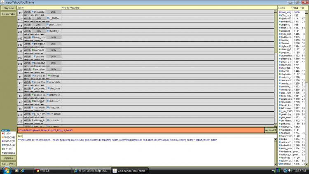Watch table #11
309x174 pixels.
click(x=27, y=114)
